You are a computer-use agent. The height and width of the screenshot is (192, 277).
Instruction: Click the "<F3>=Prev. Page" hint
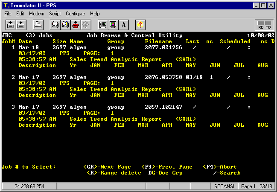[167, 167]
